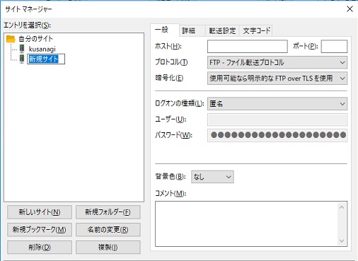Open the 文字コード tab
Screen dimensions: 358x261
click(x=256, y=30)
